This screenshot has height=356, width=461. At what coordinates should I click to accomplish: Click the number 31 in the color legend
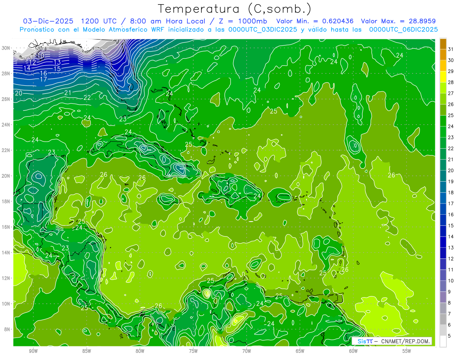coord(451,49)
